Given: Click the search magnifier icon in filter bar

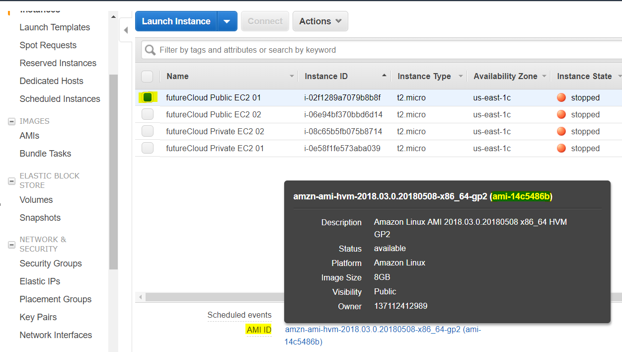Looking at the screenshot, I should pyautogui.click(x=150, y=50).
